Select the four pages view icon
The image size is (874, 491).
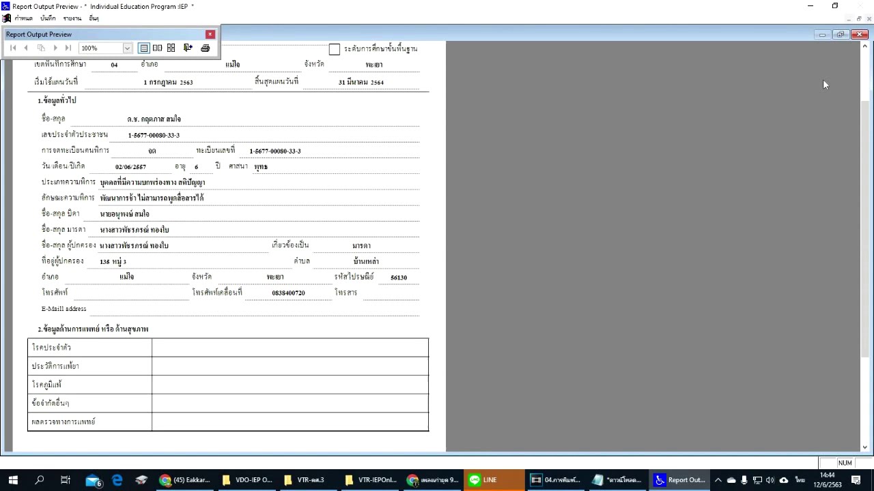171,48
